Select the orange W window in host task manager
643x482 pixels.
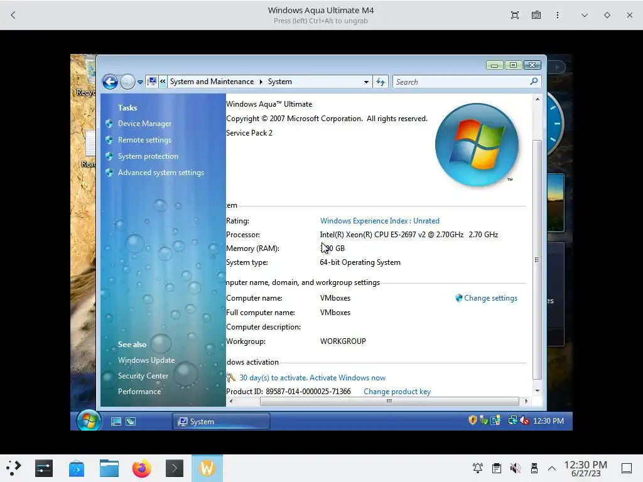coord(207,468)
